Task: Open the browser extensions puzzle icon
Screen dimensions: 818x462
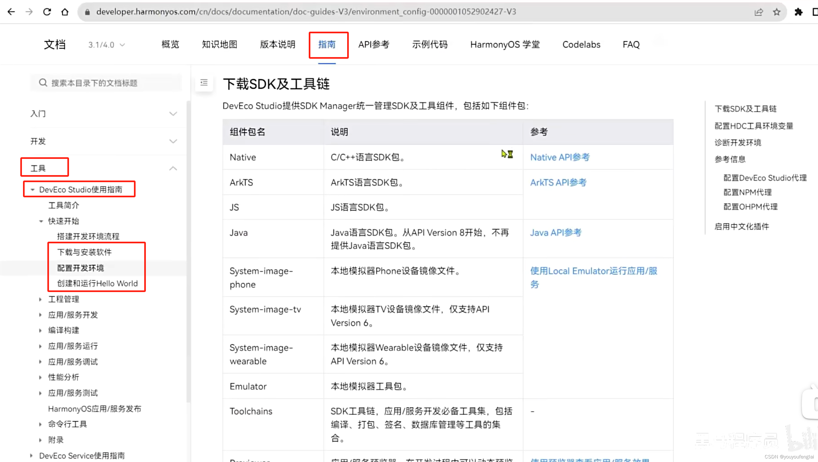Action: pyautogui.click(x=799, y=12)
